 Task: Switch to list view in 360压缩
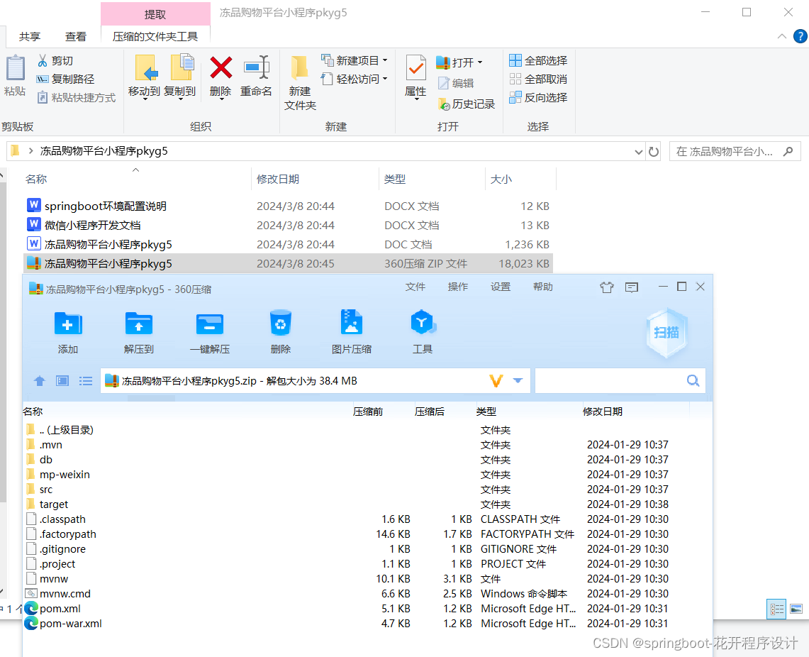pos(86,381)
